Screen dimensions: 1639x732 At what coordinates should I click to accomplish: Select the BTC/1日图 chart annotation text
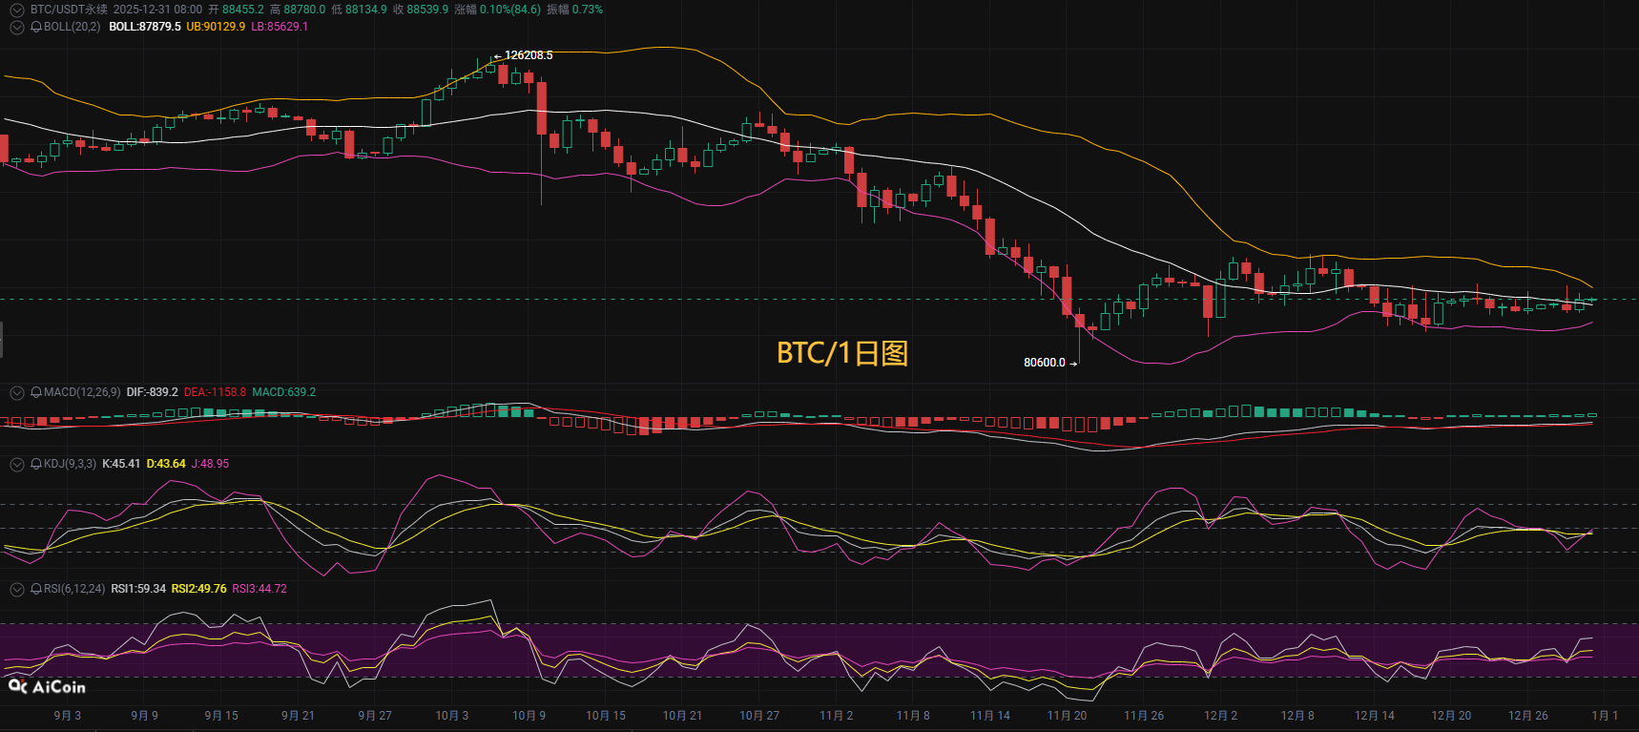click(x=841, y=353)
